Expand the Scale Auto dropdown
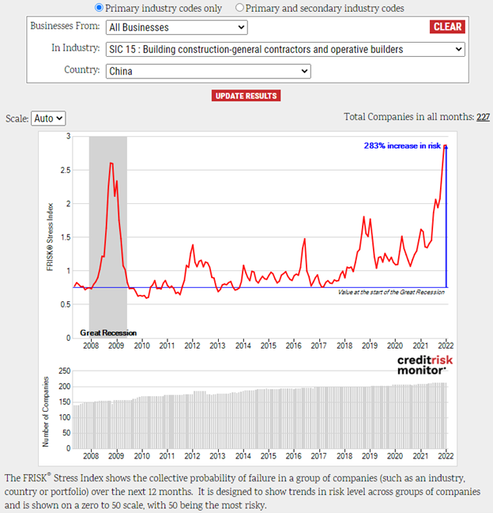The image size is (493, 513). [48, 119]
